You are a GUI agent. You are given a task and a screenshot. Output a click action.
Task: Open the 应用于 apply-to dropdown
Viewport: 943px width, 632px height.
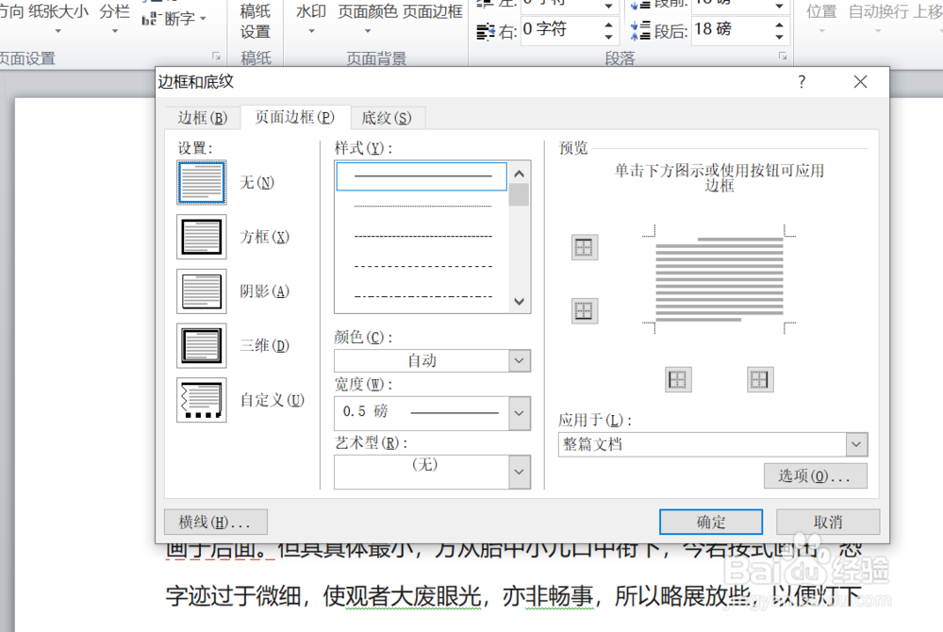[x=856, y=444]
